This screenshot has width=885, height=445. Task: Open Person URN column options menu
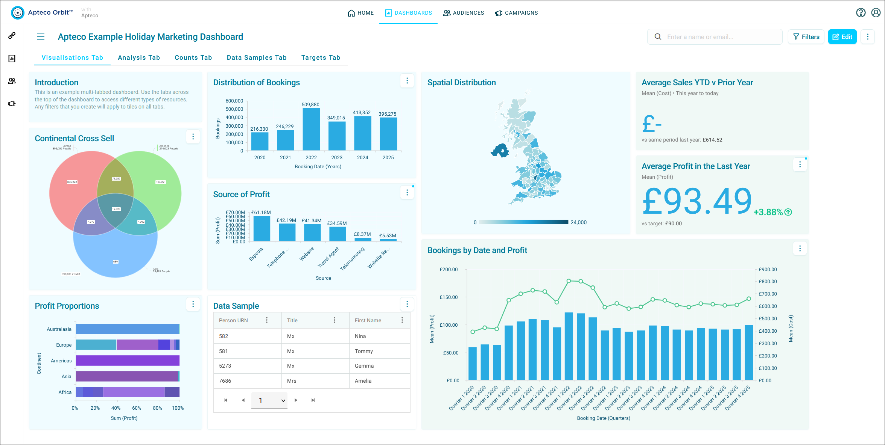(x=267, y=320)
